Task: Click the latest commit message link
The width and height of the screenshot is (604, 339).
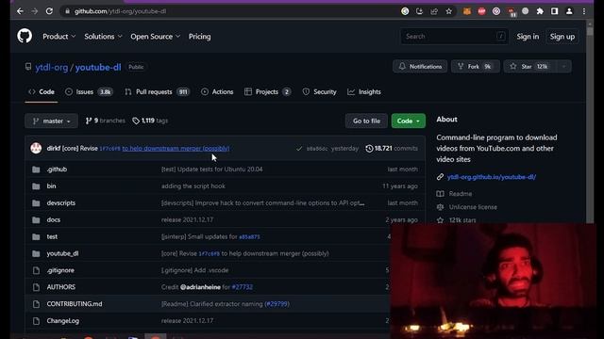Action: (176, 149)
